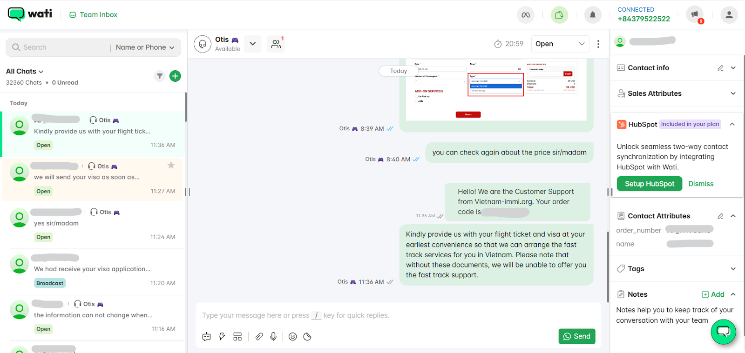Click the microphone voice record icon
745x353 pixels.
[273, 336]
